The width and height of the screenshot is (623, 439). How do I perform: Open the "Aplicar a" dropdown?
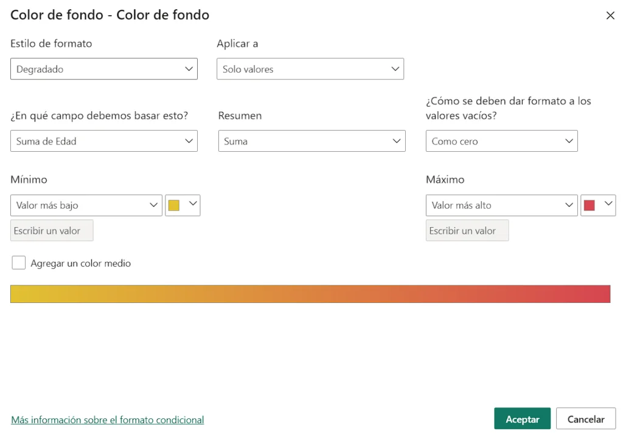(x=310, y=69)
